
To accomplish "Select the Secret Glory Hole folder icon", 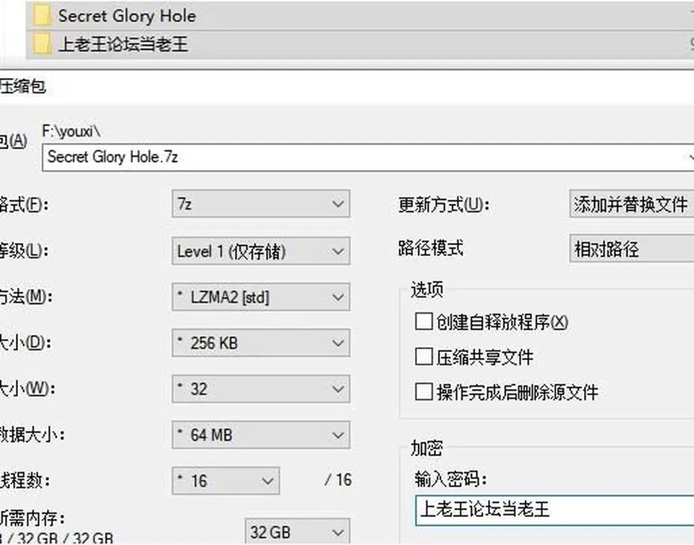I will coord(43,15).
